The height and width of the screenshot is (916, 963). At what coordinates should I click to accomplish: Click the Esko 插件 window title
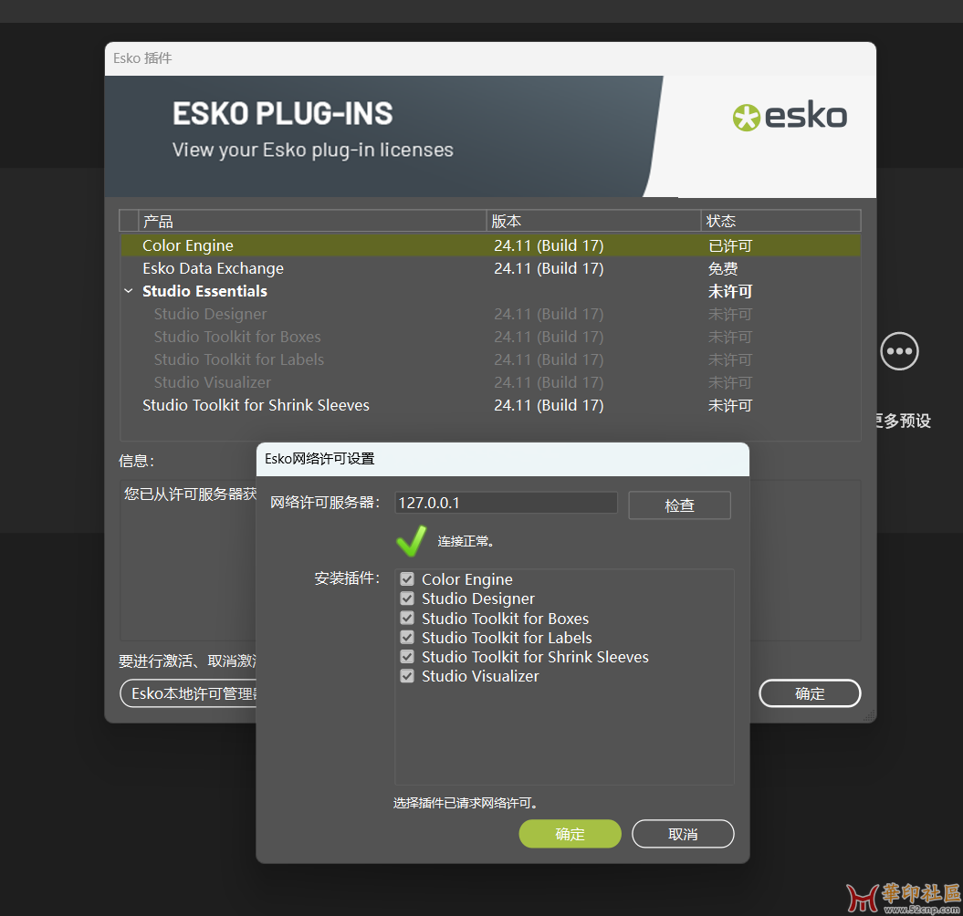[142, 58]
